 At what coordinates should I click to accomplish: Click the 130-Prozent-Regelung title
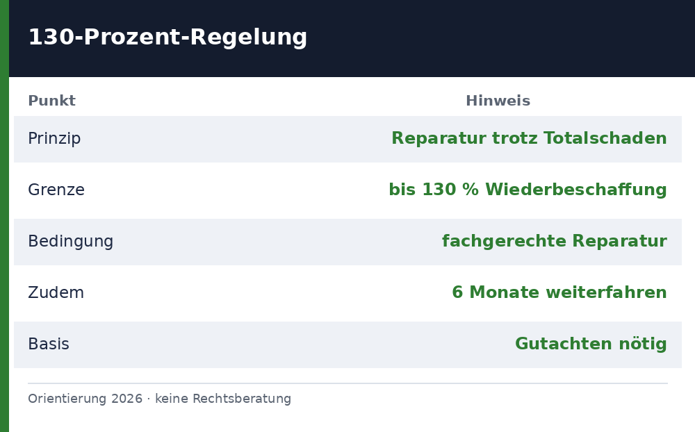tap(167, 37)
